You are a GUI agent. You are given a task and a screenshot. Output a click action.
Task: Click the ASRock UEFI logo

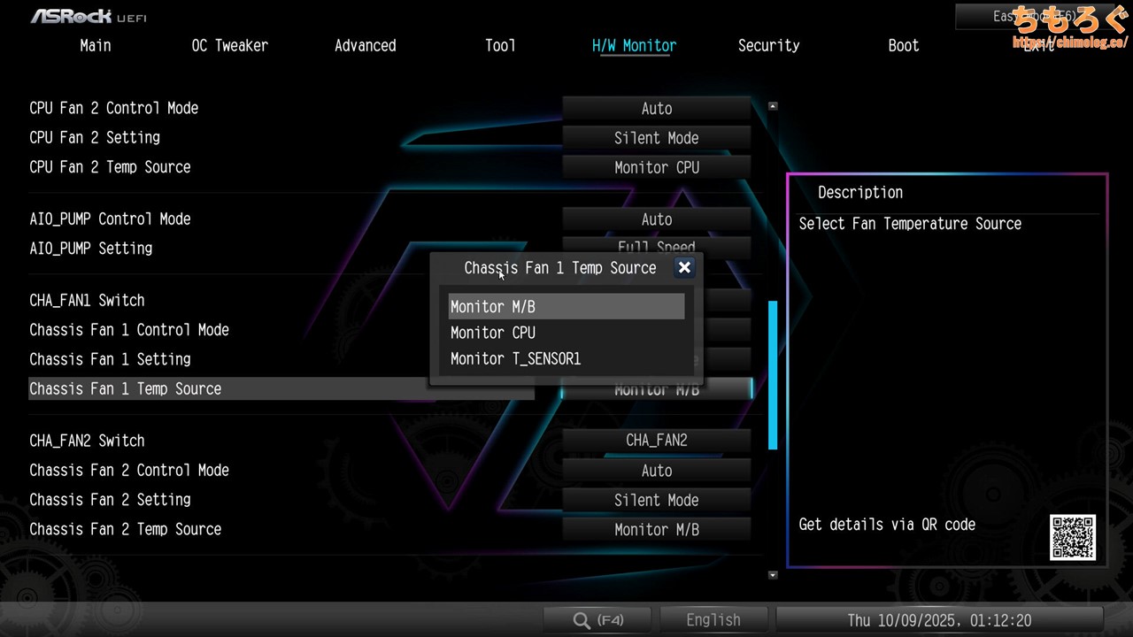coord(89,16)
